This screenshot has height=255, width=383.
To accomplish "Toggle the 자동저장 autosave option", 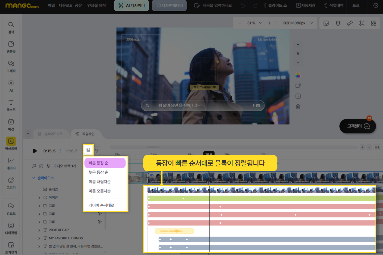I will point(306,5).
